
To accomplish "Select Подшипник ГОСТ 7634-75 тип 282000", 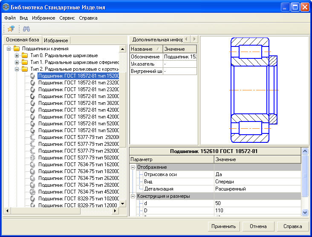I will click(78, 185).
